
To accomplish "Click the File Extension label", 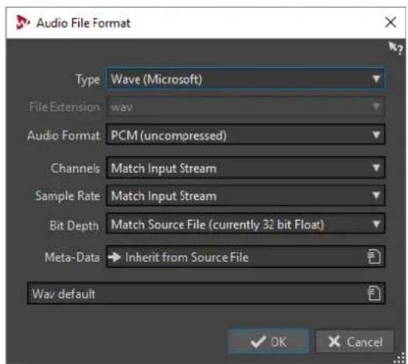I will click(x=64, y=107).
